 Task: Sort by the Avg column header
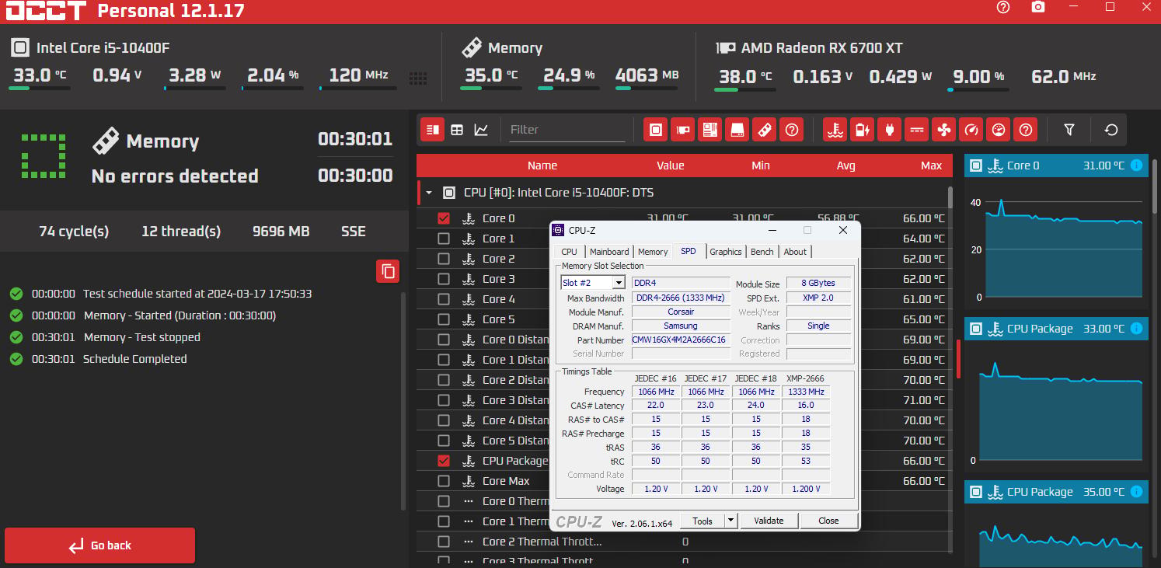(x=845, y=166)
